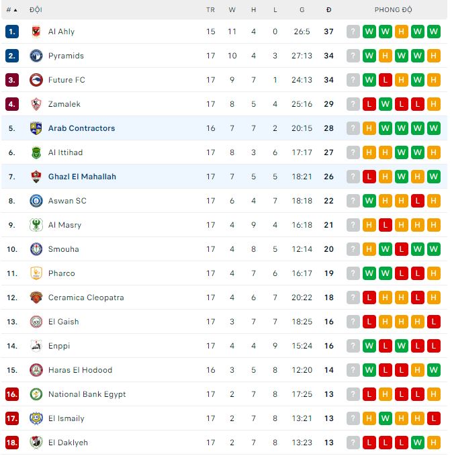This screenshot has width=450, height=456.
Task: Click Zamalek's first red L form badge
Action: (x=369, y=104)
